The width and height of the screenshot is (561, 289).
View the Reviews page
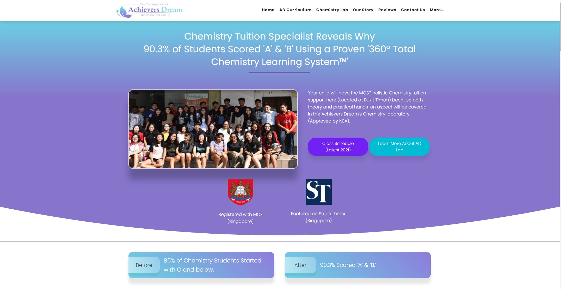click(x=387, y=10)
